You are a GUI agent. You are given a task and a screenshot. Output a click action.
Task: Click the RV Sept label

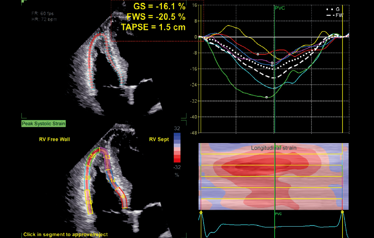(159, 139)
